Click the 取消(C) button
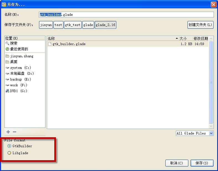This screenshot has height=171, width=218. click(x=177, y=163)
